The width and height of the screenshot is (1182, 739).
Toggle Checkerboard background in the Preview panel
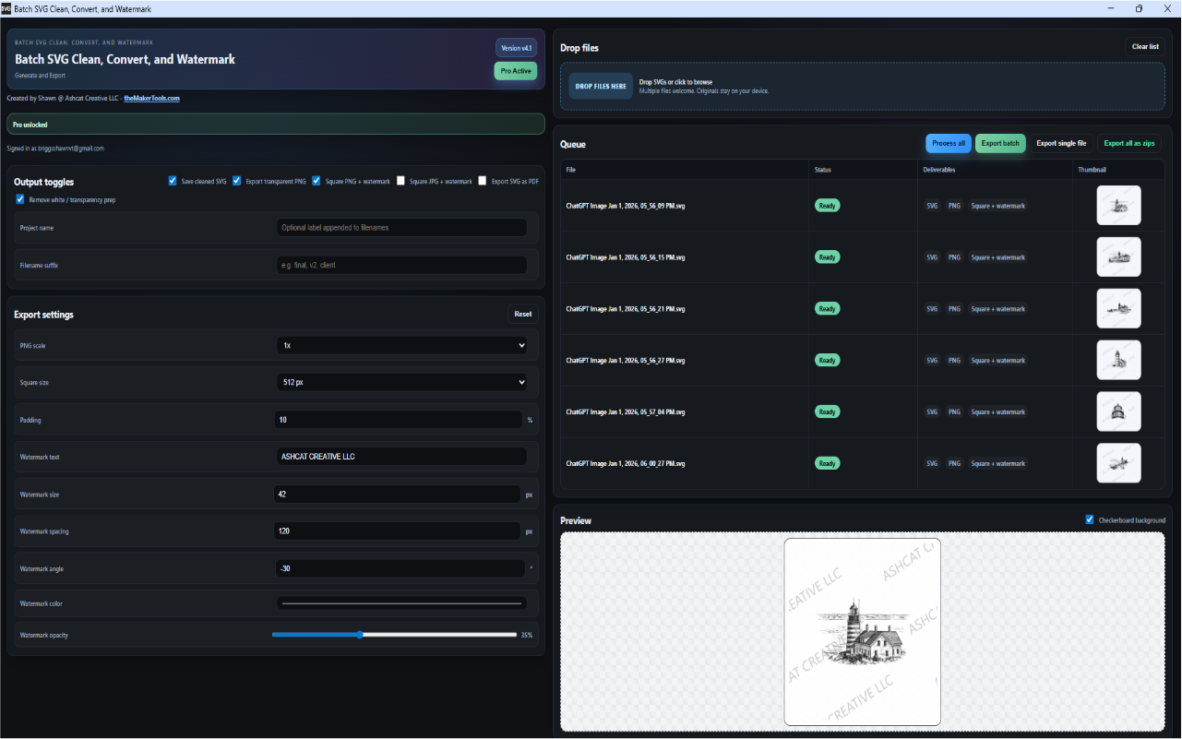(1089, 519)
